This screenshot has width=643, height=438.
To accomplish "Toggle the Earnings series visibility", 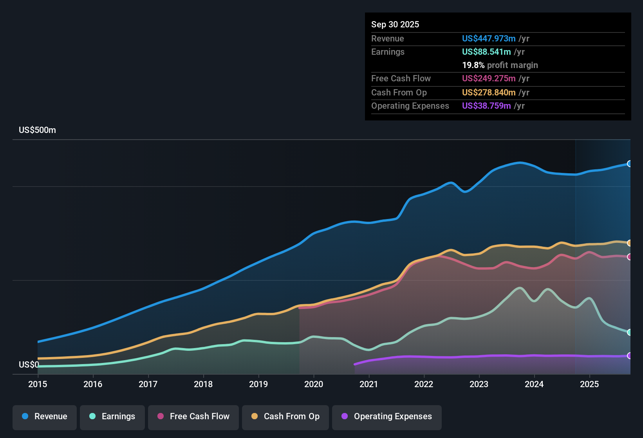I will (x=112, y=416).
